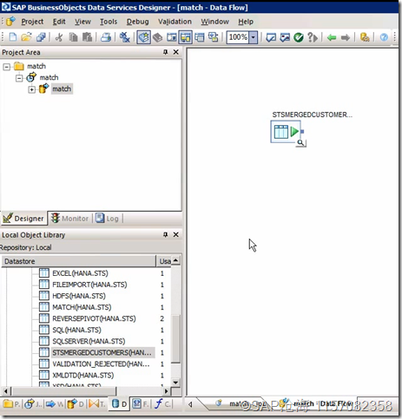Click the library list scroll up arrow
The width and height of the screenshot is (402, 419).
click(x=175, y=260)
